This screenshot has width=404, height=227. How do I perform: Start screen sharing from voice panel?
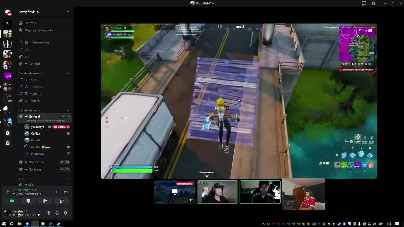tap(28, 201)
